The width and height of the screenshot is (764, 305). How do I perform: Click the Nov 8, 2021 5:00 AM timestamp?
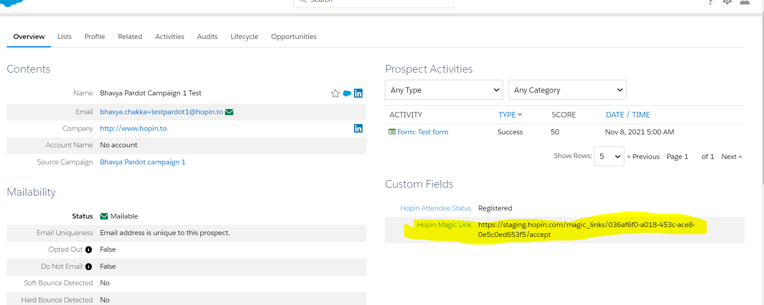pyautogui.click(x=640, y=132)
